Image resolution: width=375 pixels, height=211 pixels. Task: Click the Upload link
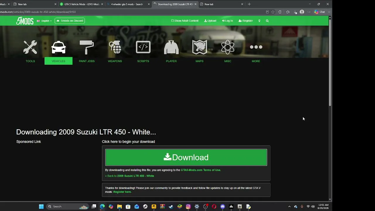tap(210, 21)
